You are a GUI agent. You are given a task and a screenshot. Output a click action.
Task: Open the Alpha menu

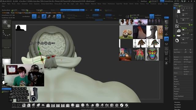click(9, 4)
